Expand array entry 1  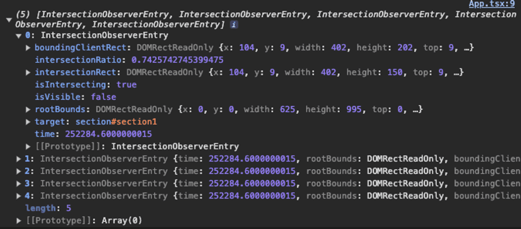click(18, 159)
